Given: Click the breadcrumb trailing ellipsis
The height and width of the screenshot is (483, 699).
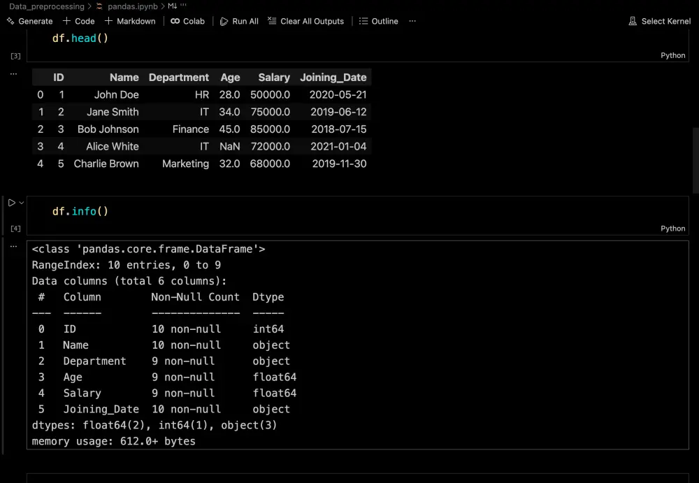Looking at the screenshot, I should pyautogui.click(x=183, y=6).
